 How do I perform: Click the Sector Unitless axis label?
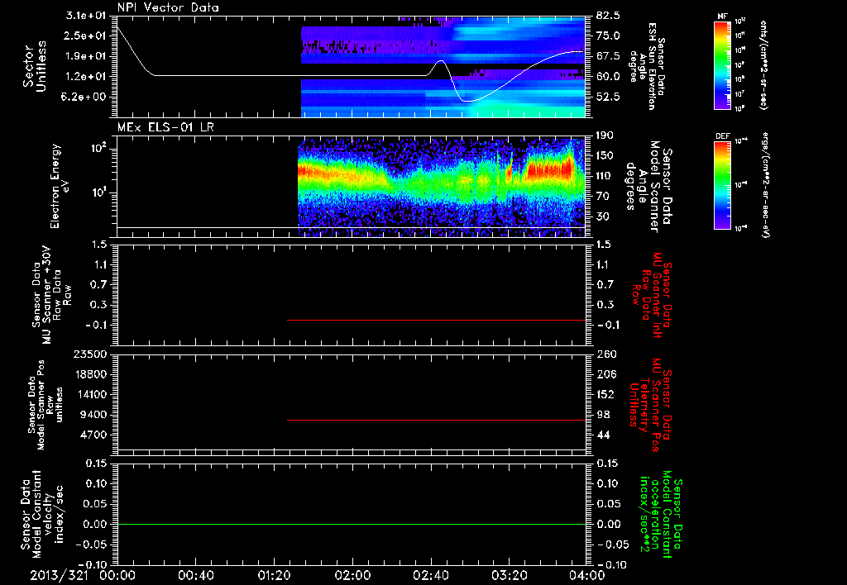pyautogui.click(x=35, y=66)
